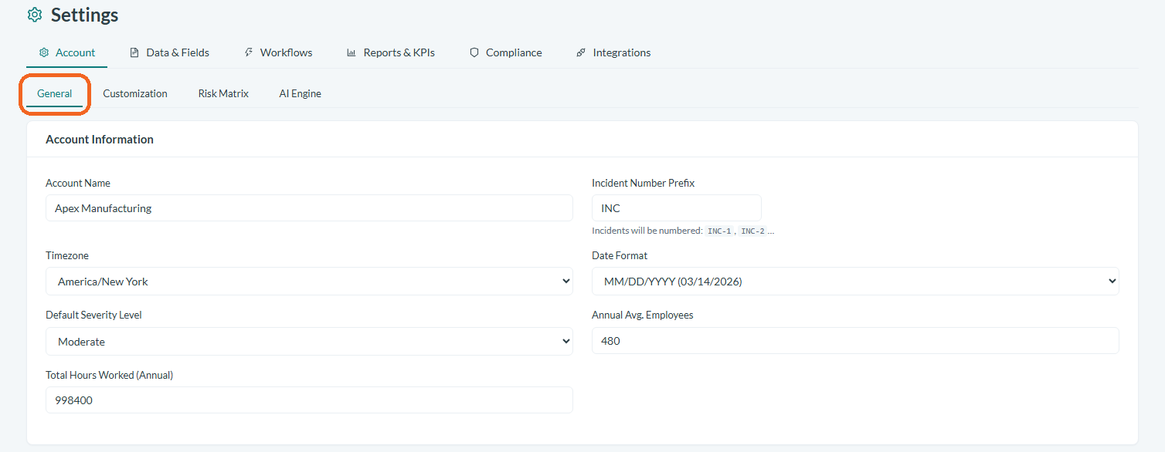Image resolution: width=1165 pixels, height=452 pixels.
Task: Open the Compliance settings tab
Action: pyautogui.click(x=506, y=52)
